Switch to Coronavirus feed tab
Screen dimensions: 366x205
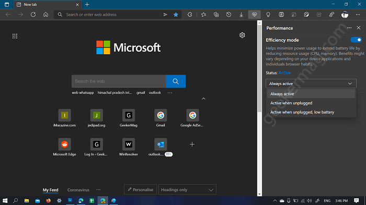click(x=78, y=190)
